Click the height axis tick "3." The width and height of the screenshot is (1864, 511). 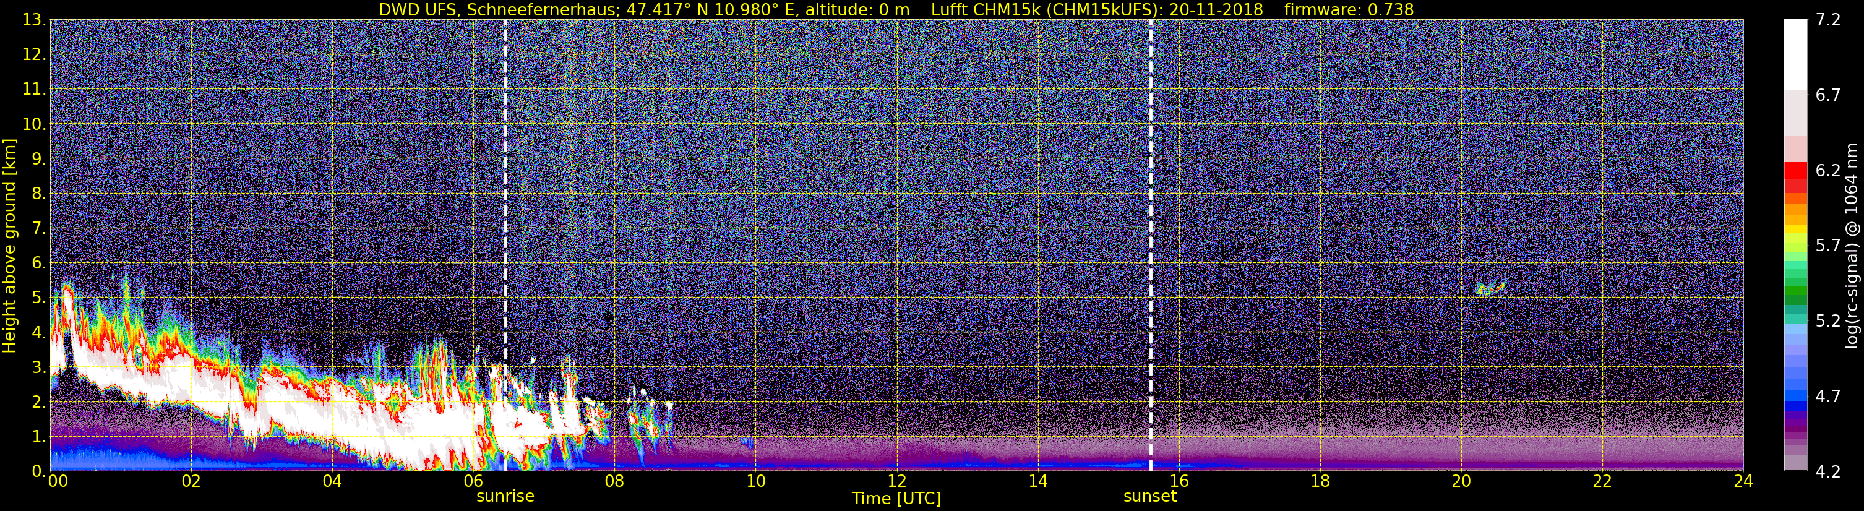click(x=39, y=367)
